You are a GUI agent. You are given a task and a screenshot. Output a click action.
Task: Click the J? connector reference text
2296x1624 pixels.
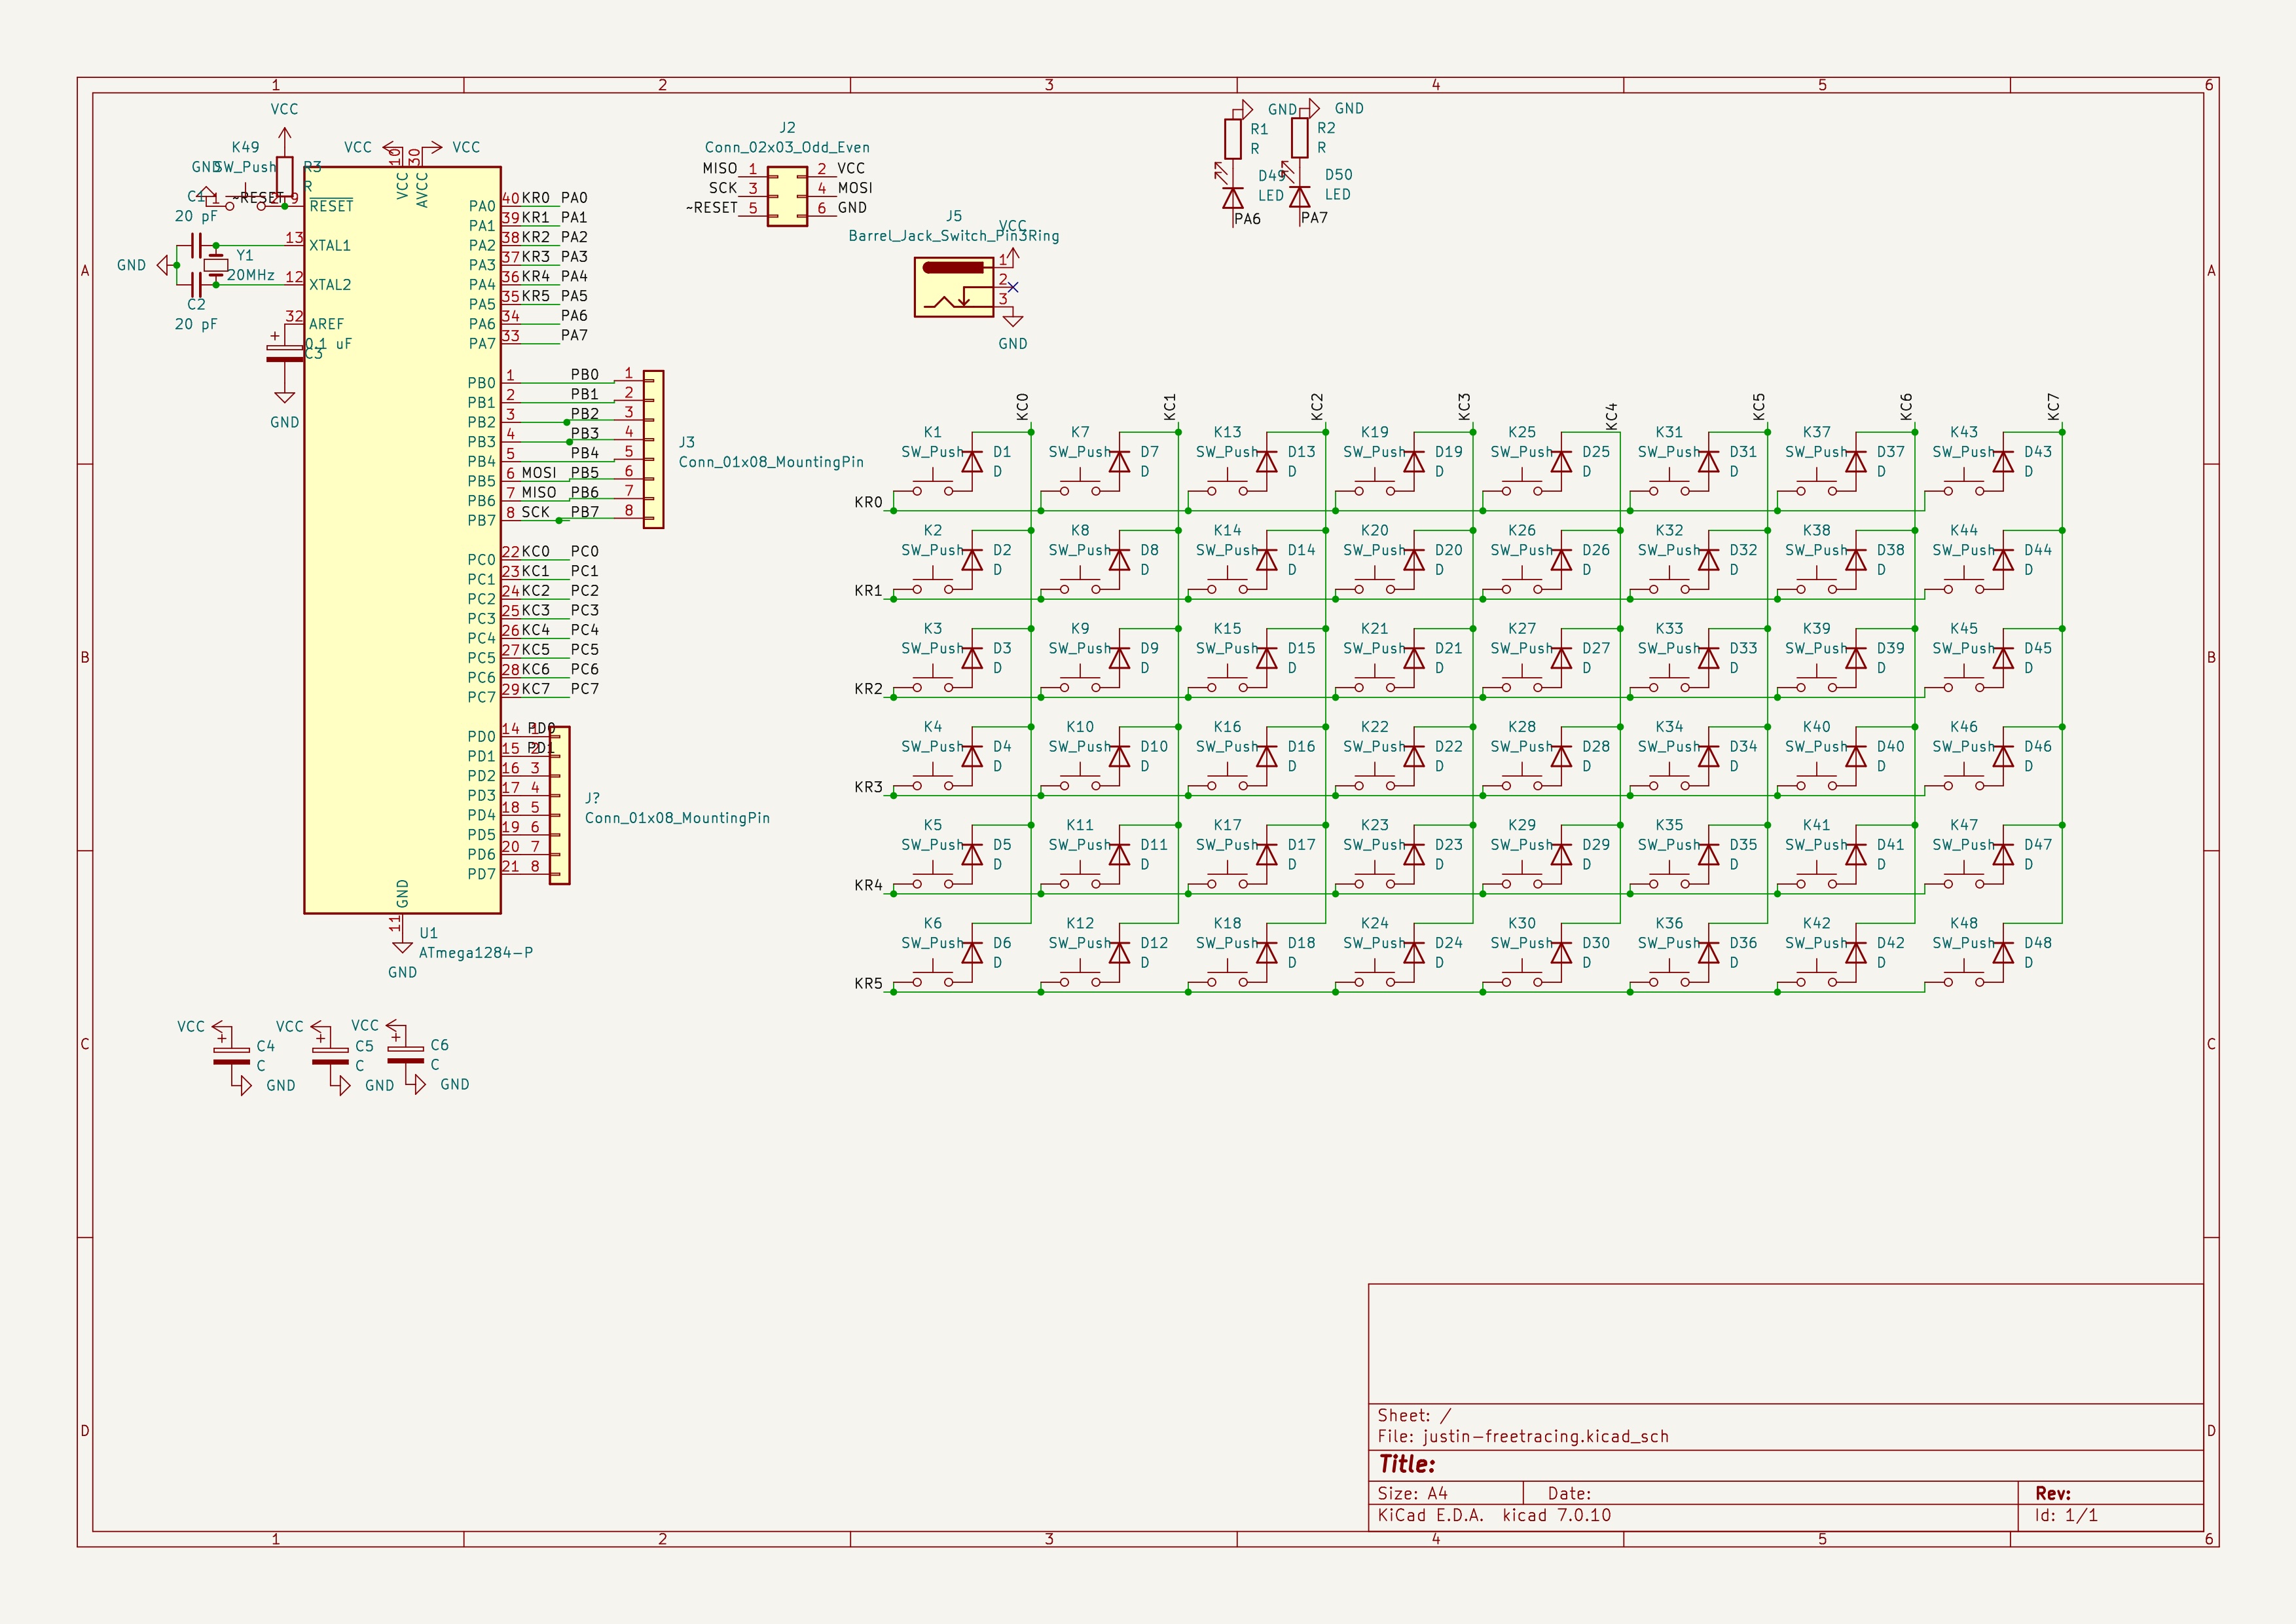(592, 798)
